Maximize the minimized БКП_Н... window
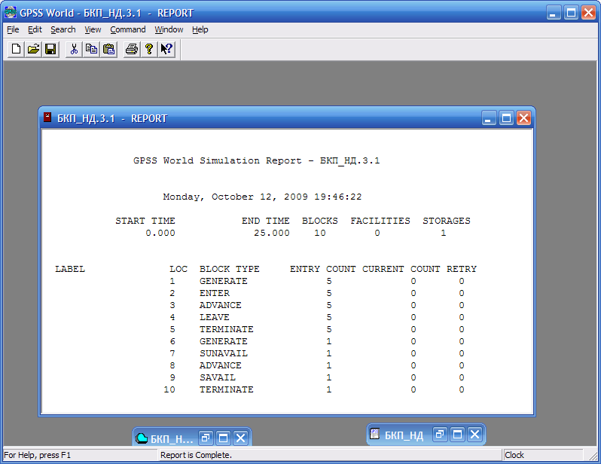601x464 pixels. [224, 438]
